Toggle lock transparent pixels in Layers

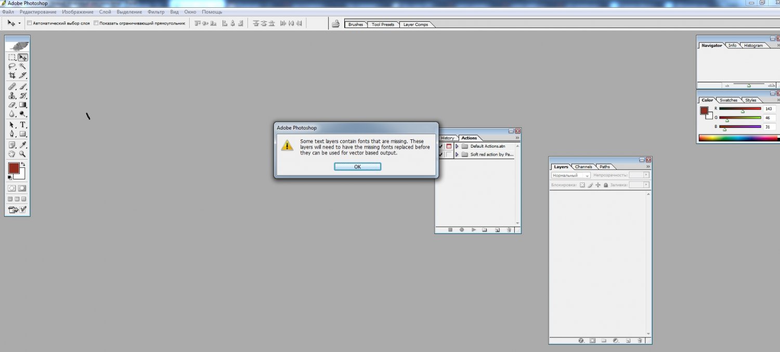[582, 185]
